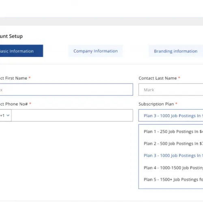Go to Branding information tab
This screenshot has width=203, height=203.
[176, 51]
